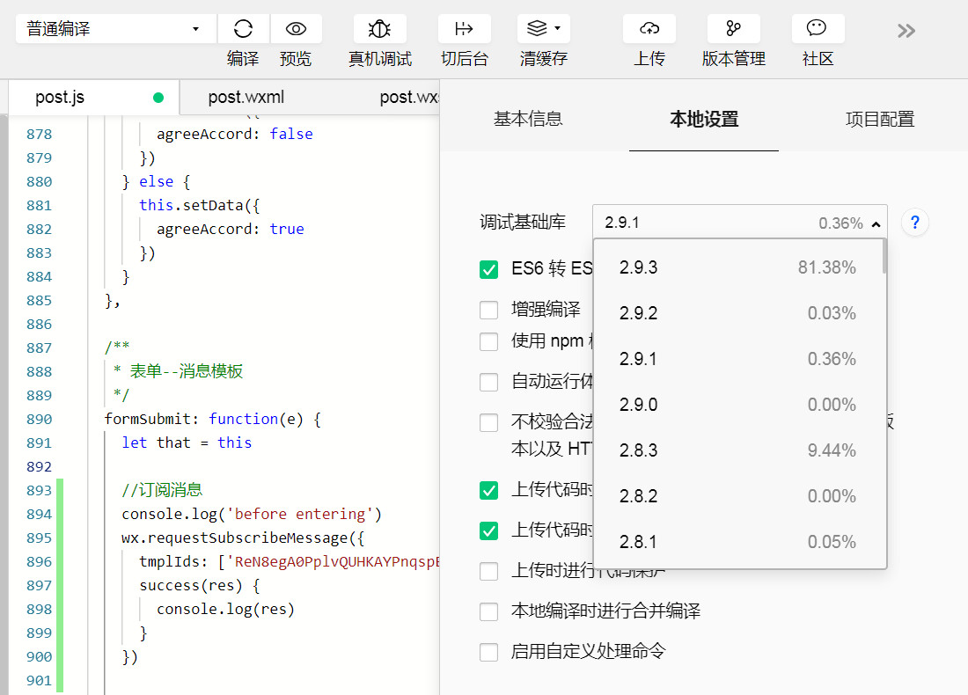Select base library version 2.8.3
The height and width of the screenshot is (695, 968).
point(737,450)
